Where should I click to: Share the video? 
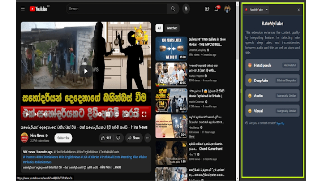pos(134,138)
